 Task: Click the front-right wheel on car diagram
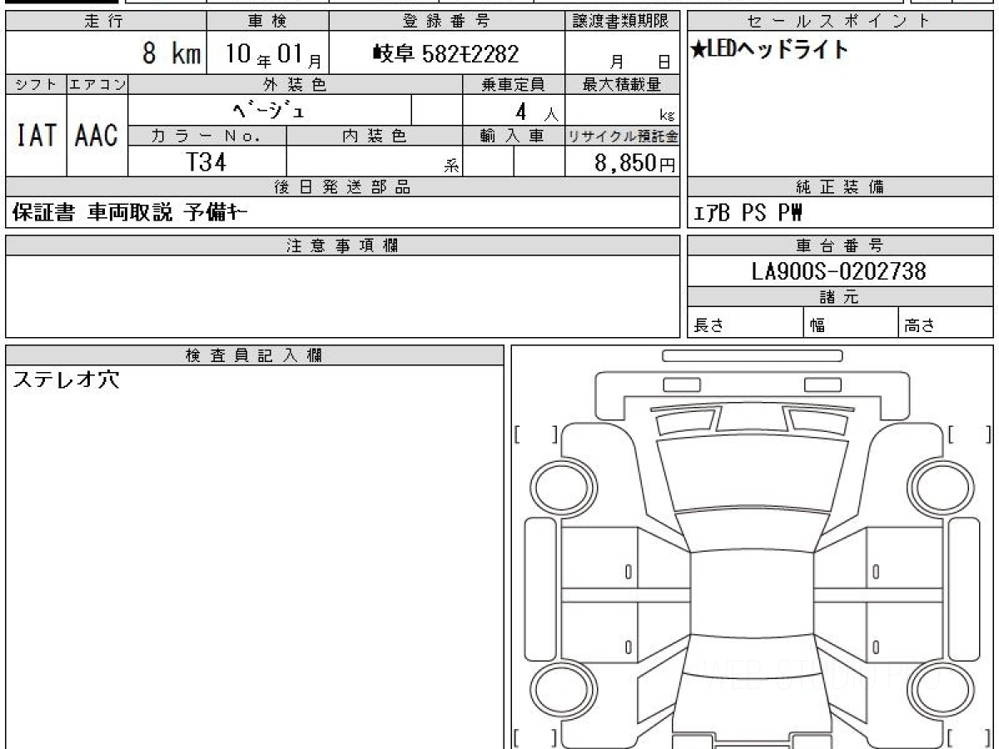[x=942, y=486]
